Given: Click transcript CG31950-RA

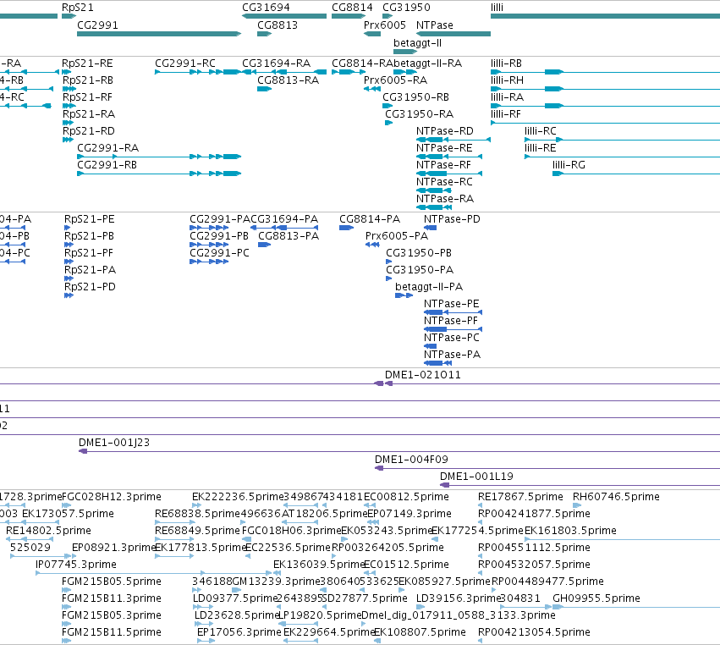Looking at the screenshot, I should (x=420, y=114).
